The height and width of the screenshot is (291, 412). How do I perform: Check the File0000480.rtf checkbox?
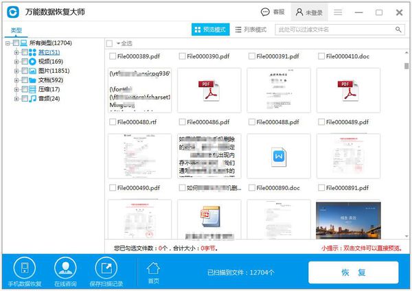tap(113, 122)
